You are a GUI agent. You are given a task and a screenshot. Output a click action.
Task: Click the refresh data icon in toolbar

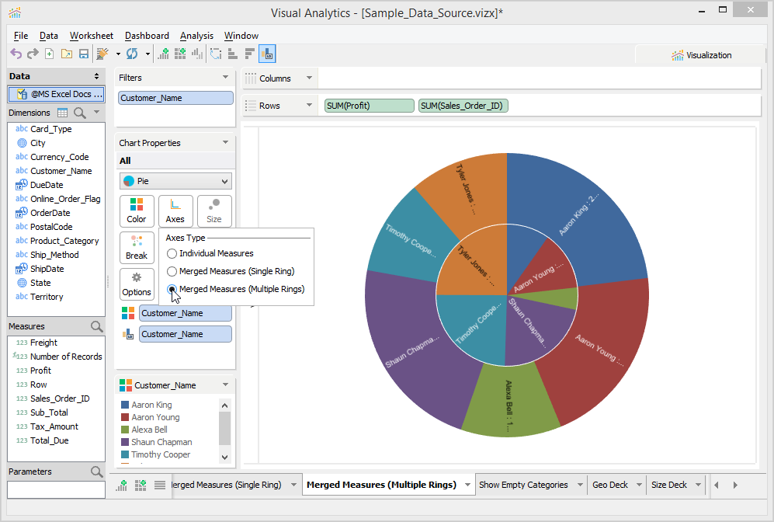tap(132, 54)
